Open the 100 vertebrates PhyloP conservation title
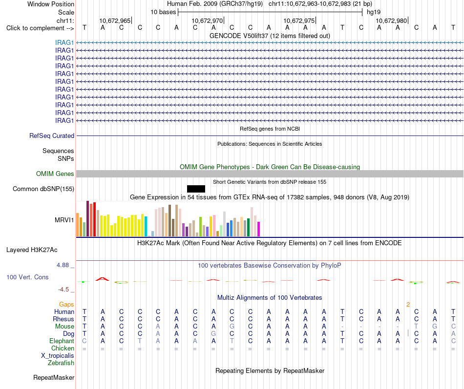464x389 pixels. (270, 265)
